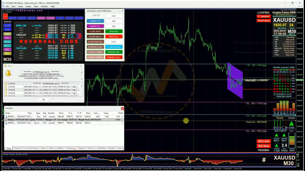Click the CLOSE S ORDER button
Screen dimensions: 305x171
(95, 57)
